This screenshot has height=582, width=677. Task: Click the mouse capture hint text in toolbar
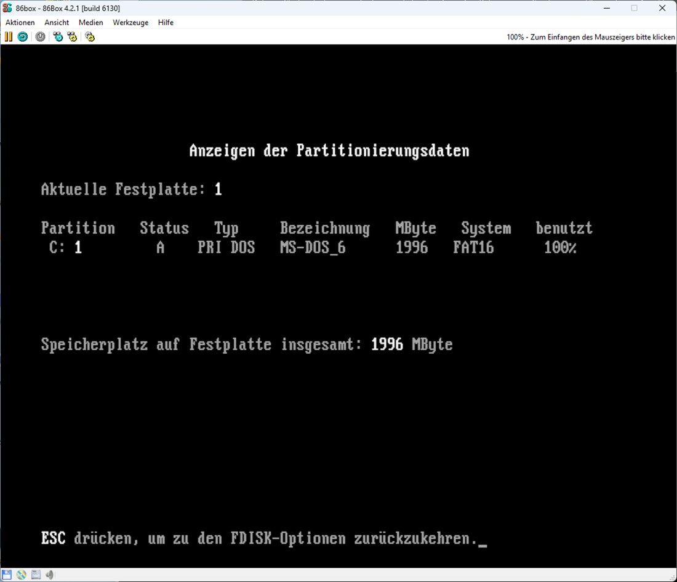click(x=590, y=38)
